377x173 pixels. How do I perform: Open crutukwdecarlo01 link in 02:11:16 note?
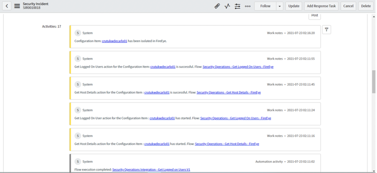point(157,144)
